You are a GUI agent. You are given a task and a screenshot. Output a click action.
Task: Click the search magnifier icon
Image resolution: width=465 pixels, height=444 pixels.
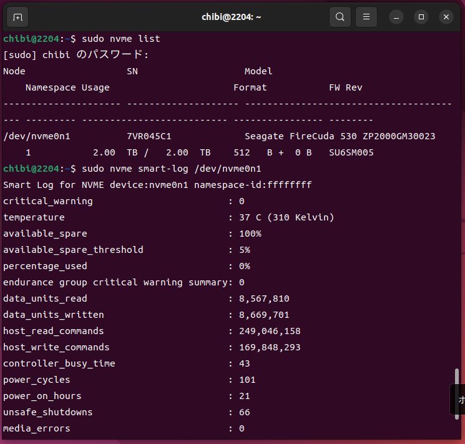(x=340, y=17)
